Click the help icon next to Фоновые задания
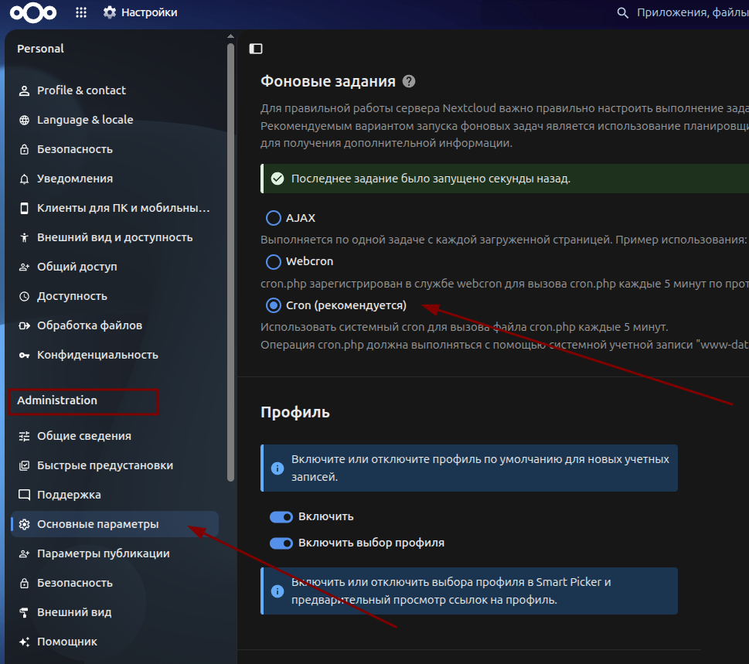 click(409, 81)
